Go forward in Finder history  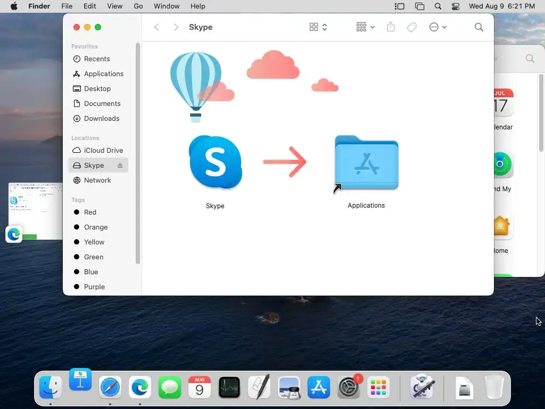176,27
